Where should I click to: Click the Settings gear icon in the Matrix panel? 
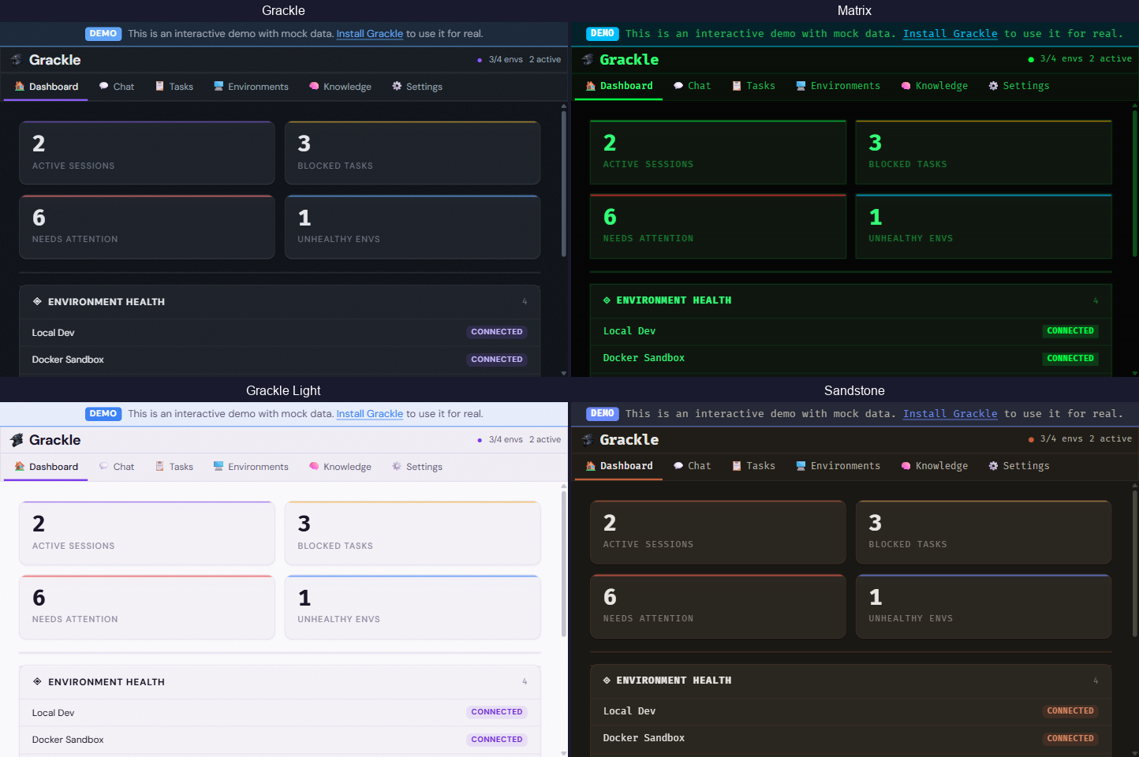coord(993,86)
